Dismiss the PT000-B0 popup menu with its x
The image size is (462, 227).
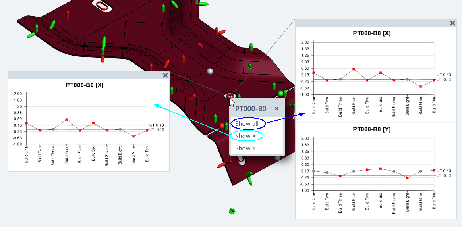pos(277,108)
